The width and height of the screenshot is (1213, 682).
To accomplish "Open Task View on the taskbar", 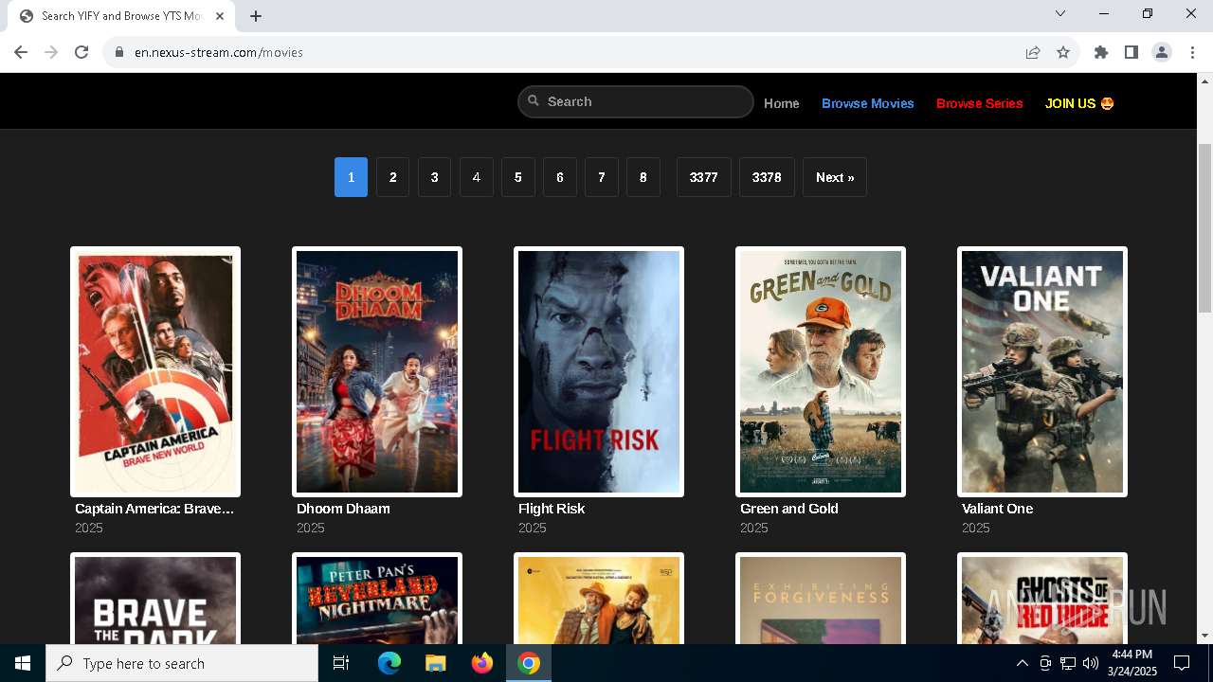I will click(x=341, y=663).
